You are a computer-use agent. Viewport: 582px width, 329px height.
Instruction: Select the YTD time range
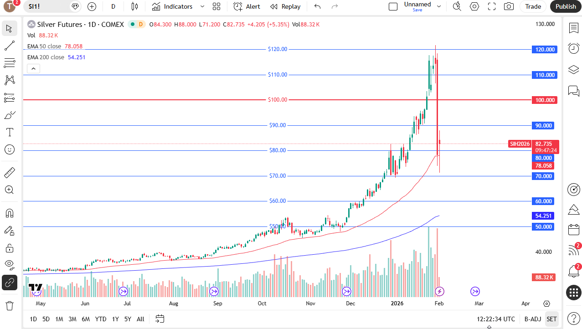click(101, 319)
